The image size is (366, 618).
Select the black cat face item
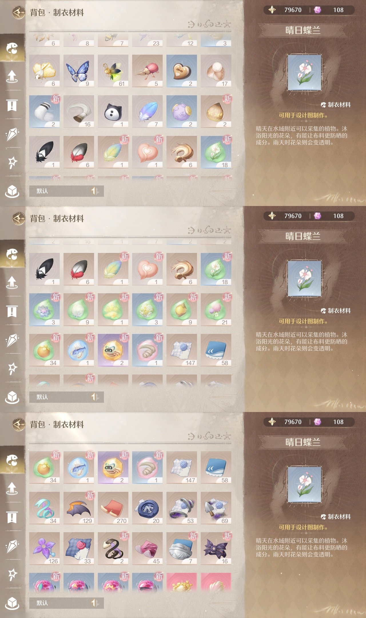tap(113, 112)
